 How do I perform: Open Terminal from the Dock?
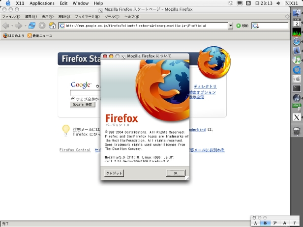tap(297, 88)
